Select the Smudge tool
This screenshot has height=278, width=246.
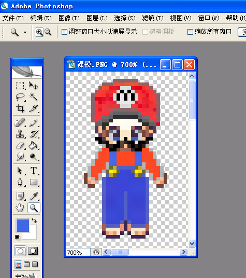click(20, 157)
